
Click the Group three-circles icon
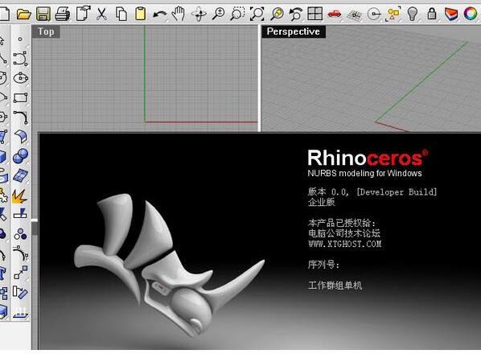20,234
